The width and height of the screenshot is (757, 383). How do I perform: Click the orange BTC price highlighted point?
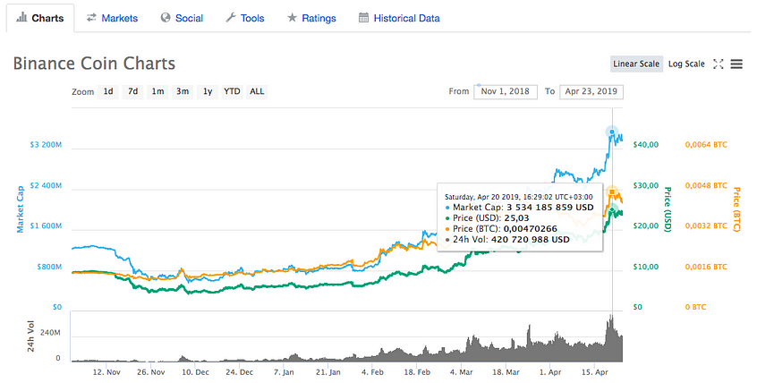click(612, 192)
